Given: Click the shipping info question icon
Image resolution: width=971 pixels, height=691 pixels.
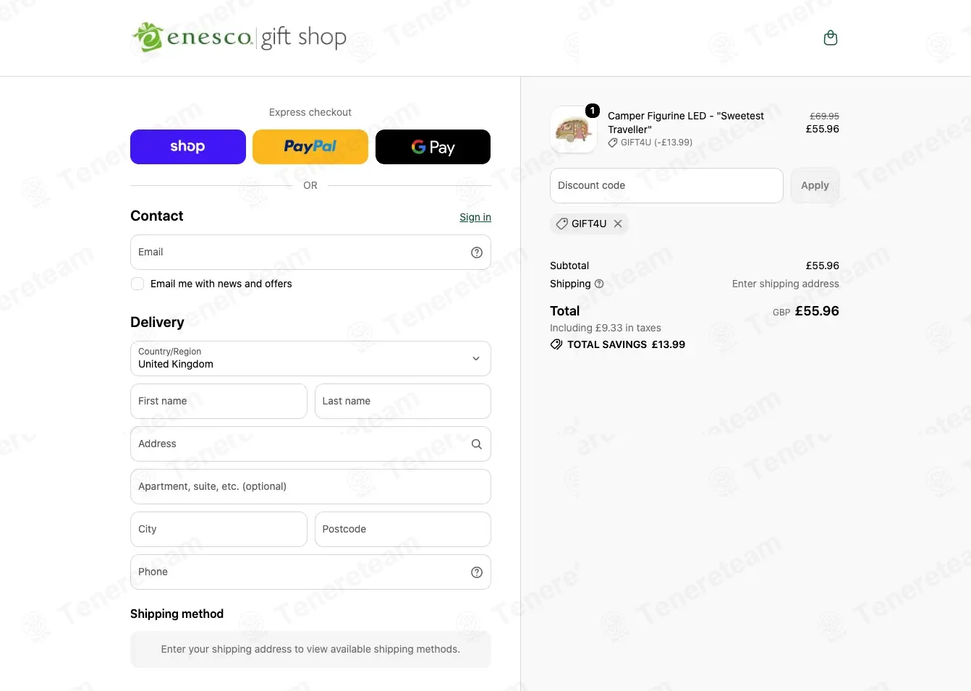Looking at the screenshot, I should click(599, 284).
